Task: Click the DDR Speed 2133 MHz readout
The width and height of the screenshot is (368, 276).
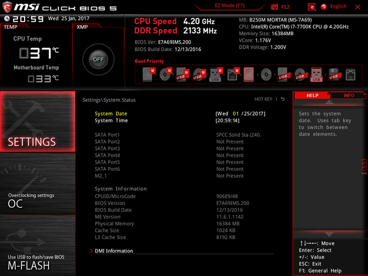Action: [x=175, y=31]
